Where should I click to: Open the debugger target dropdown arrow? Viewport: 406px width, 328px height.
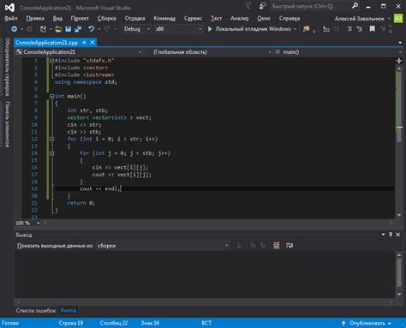tap(295, 29)
